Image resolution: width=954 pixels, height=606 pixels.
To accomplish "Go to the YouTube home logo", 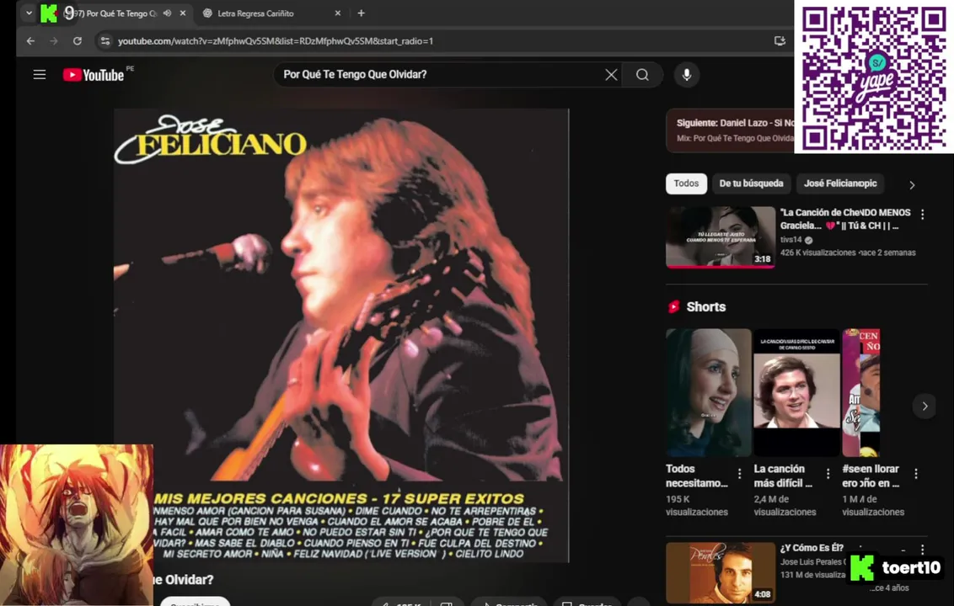I will pyautogui.click(x=94, y=75).
